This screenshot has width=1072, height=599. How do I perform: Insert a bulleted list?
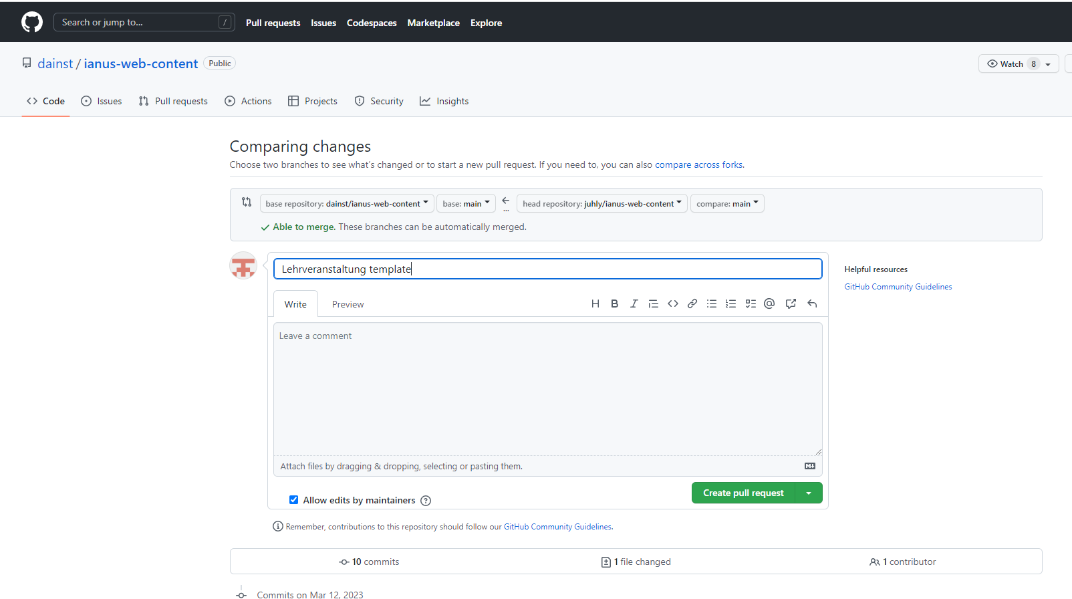[x=712, y=304]
